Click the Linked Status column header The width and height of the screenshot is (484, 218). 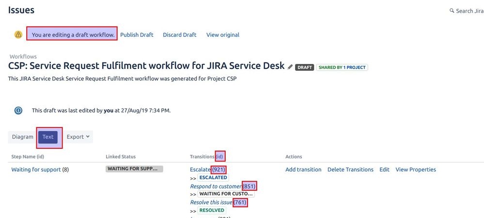pyautogui.click(x=121, y=156)
